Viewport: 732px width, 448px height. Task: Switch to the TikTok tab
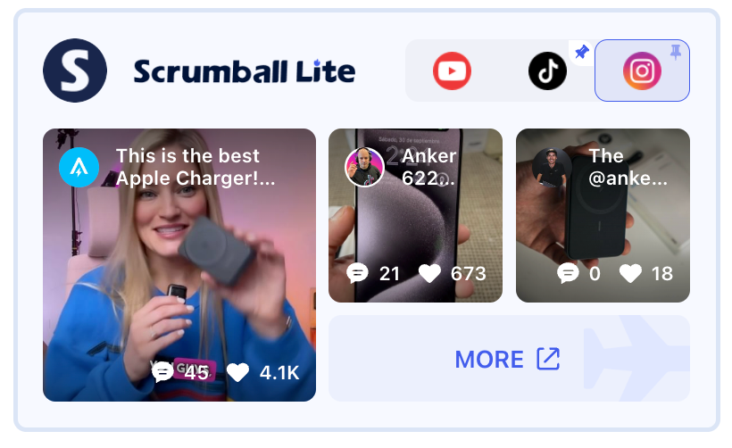[547, 71]
